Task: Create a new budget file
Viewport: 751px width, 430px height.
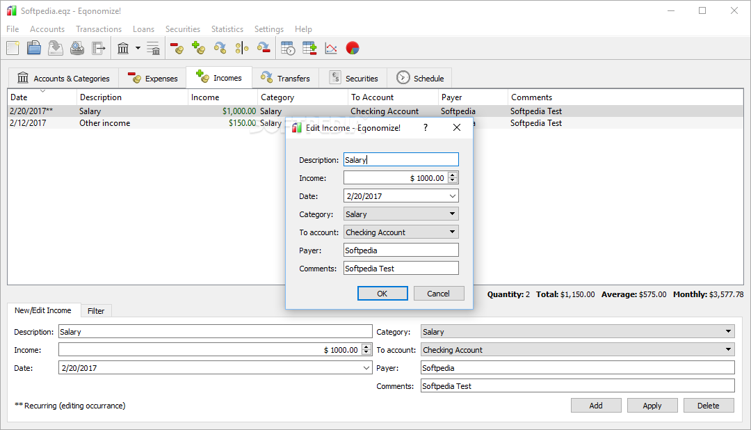Action: (x=13, y=48)
